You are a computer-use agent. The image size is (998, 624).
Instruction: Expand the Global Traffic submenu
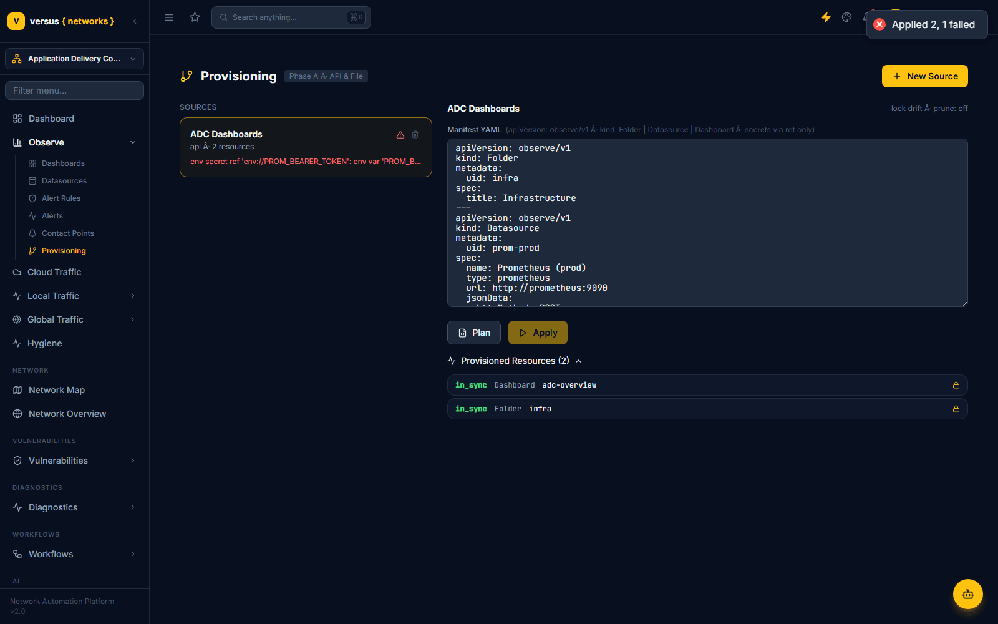133,319
